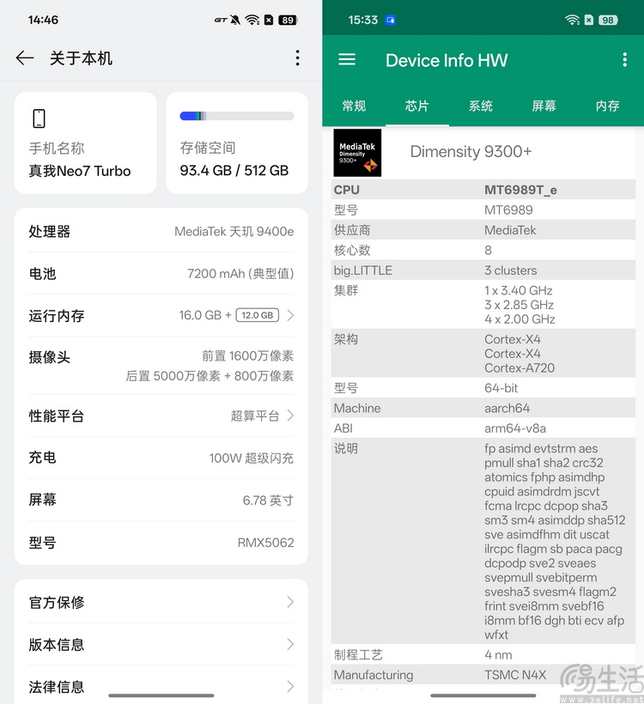Open the three-dot menu in About Phone
The height and width of the screenshot is (704, 644).
297,58
